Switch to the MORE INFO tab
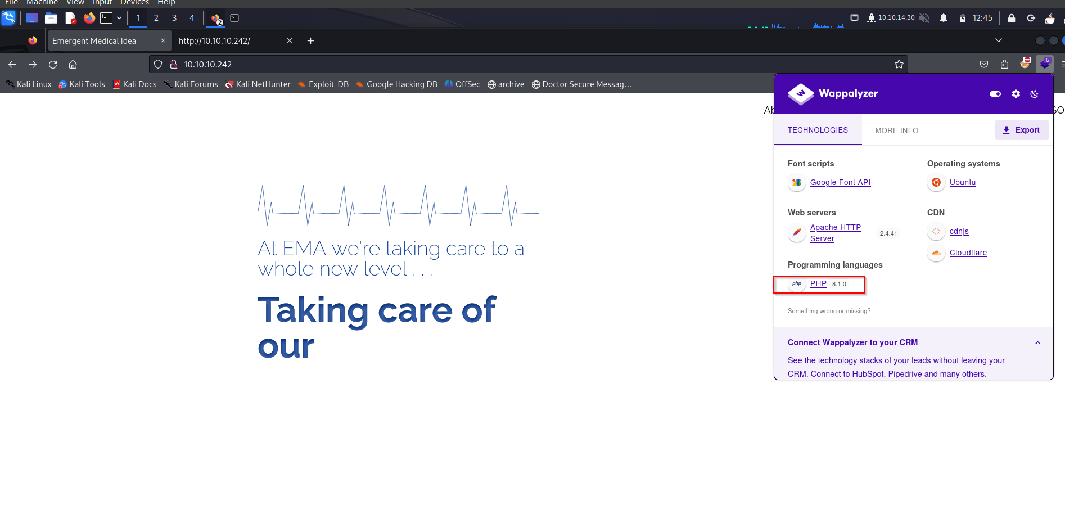 click(896, 130)
